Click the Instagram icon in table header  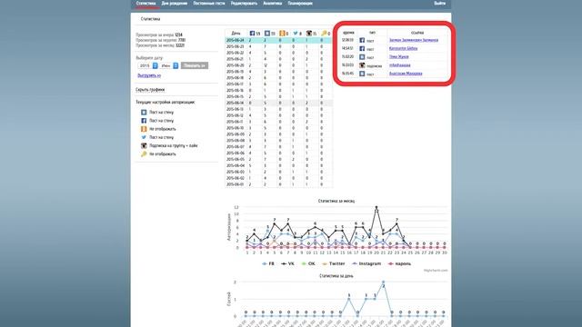309,34
